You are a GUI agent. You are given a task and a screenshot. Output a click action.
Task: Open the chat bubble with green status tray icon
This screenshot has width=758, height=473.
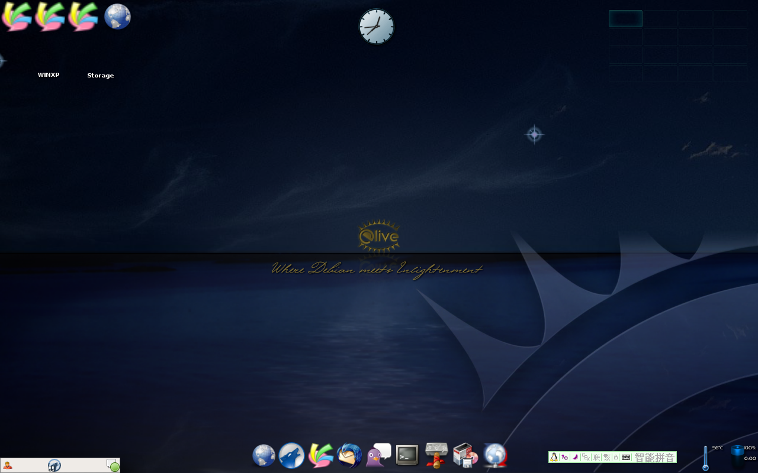[x=113, y=465]
